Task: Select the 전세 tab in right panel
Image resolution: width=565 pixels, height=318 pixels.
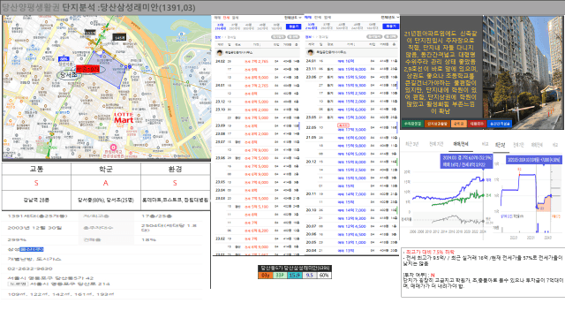Action: point(318,18)
